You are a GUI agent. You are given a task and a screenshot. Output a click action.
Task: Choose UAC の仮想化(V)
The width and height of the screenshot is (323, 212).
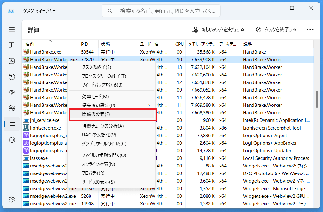click(x=111, y=135)
